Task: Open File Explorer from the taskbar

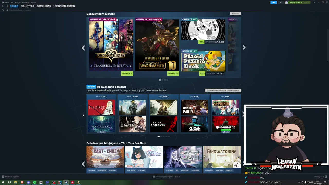Action: 16,182
